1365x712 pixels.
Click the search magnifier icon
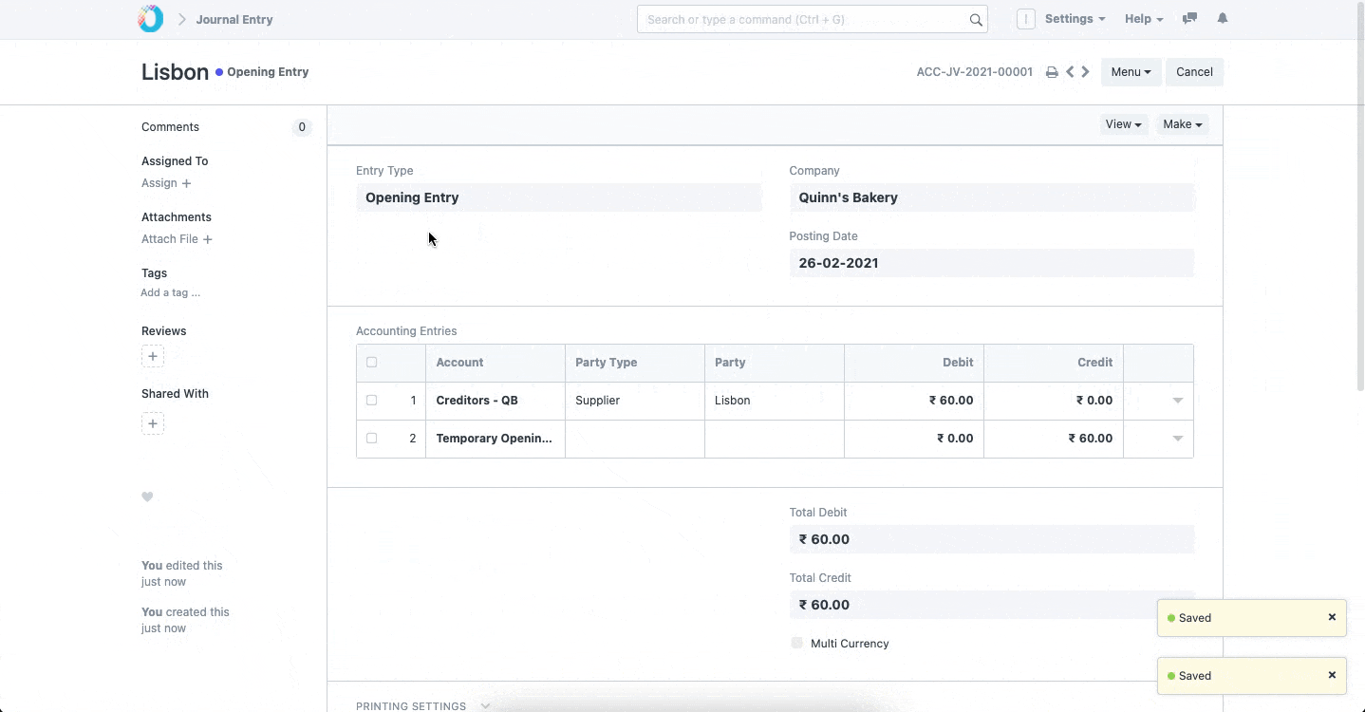(x=976, y=19)
